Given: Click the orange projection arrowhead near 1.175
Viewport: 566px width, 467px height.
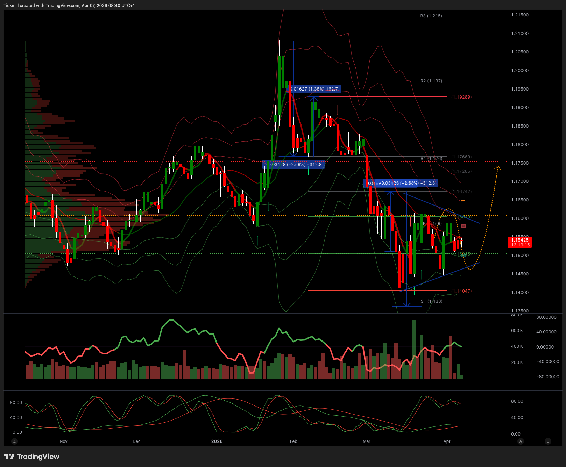Looking at the screenshot, I should tap(497, 168).
